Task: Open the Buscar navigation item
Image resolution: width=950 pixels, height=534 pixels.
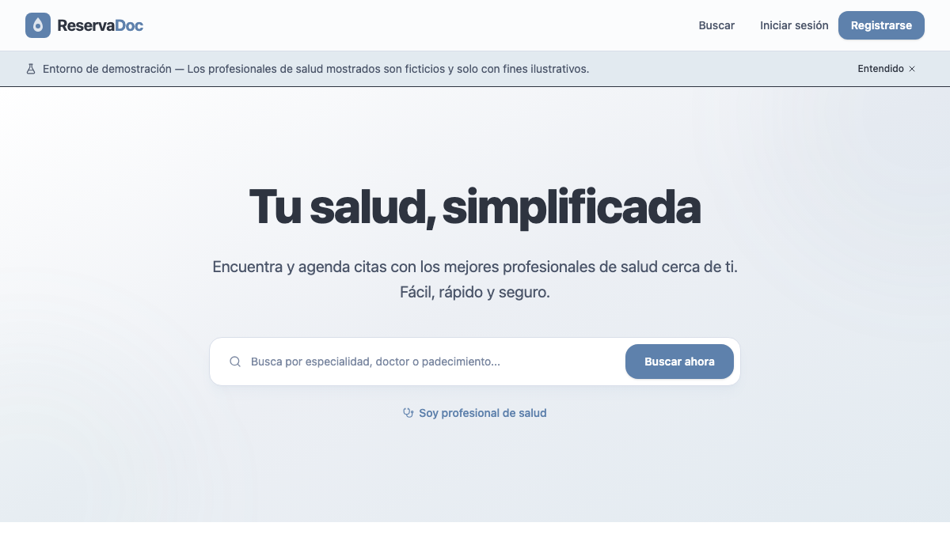Action: [x=716, y=25]
